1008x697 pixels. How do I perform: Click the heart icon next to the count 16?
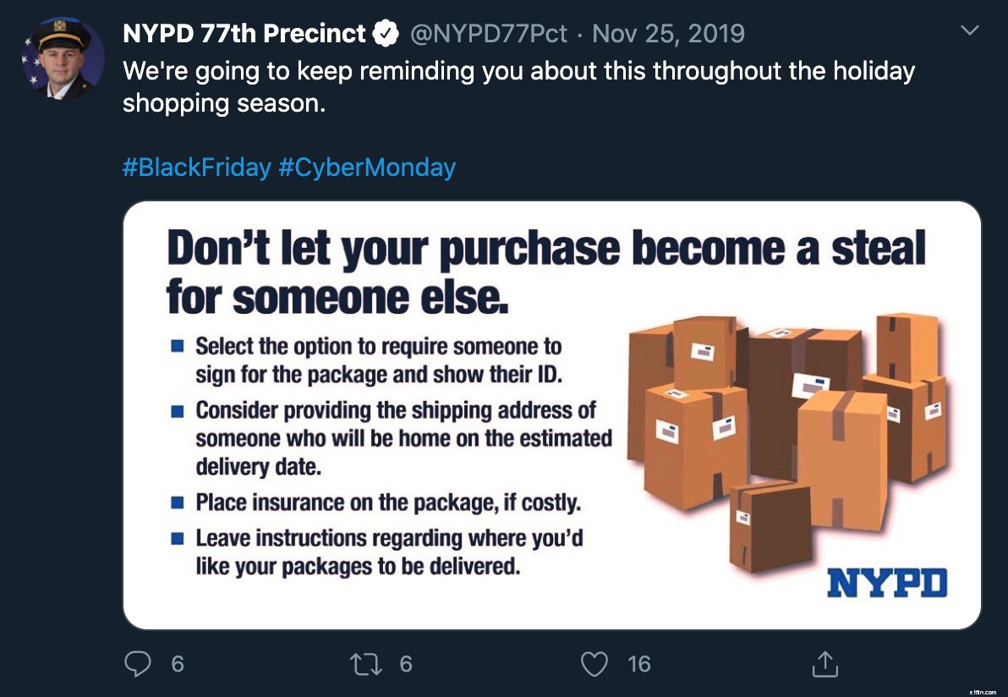[595, 664]
